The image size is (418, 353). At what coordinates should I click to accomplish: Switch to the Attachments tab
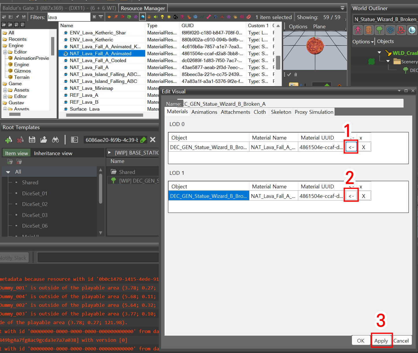tap(236, 112)
